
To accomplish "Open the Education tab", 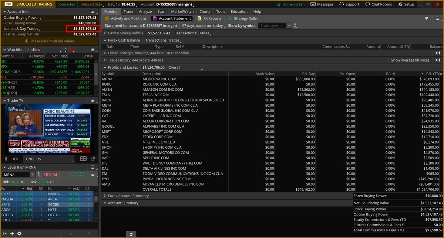I will tap(239, 11).
